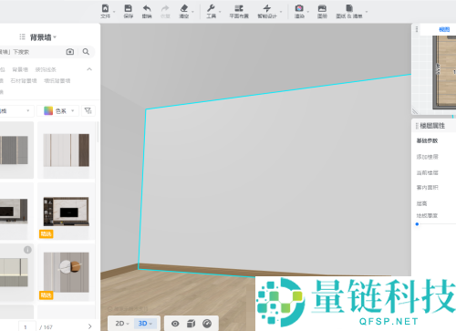Click the filter funnel icon
456x331 pixels.
[x=88, y=110]
